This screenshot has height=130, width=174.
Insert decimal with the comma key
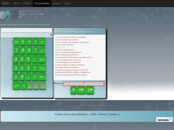pos(28,76)
